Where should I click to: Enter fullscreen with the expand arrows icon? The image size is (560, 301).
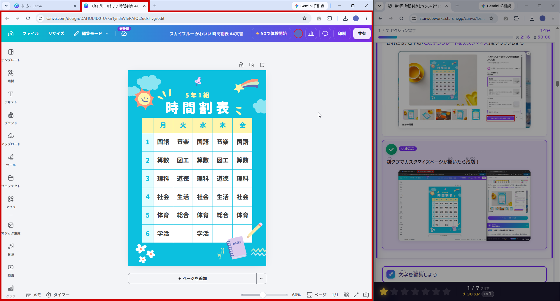pyautogui.click(x=356, y=295)
